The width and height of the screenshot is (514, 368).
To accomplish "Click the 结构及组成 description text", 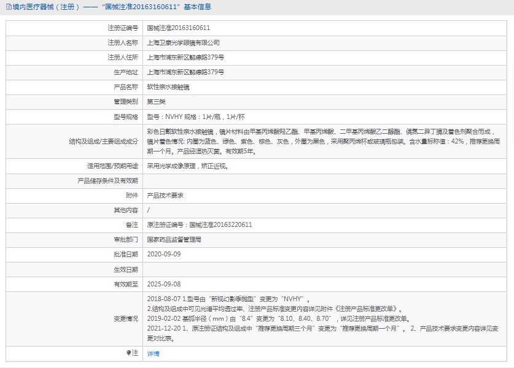I will (319, 141).
